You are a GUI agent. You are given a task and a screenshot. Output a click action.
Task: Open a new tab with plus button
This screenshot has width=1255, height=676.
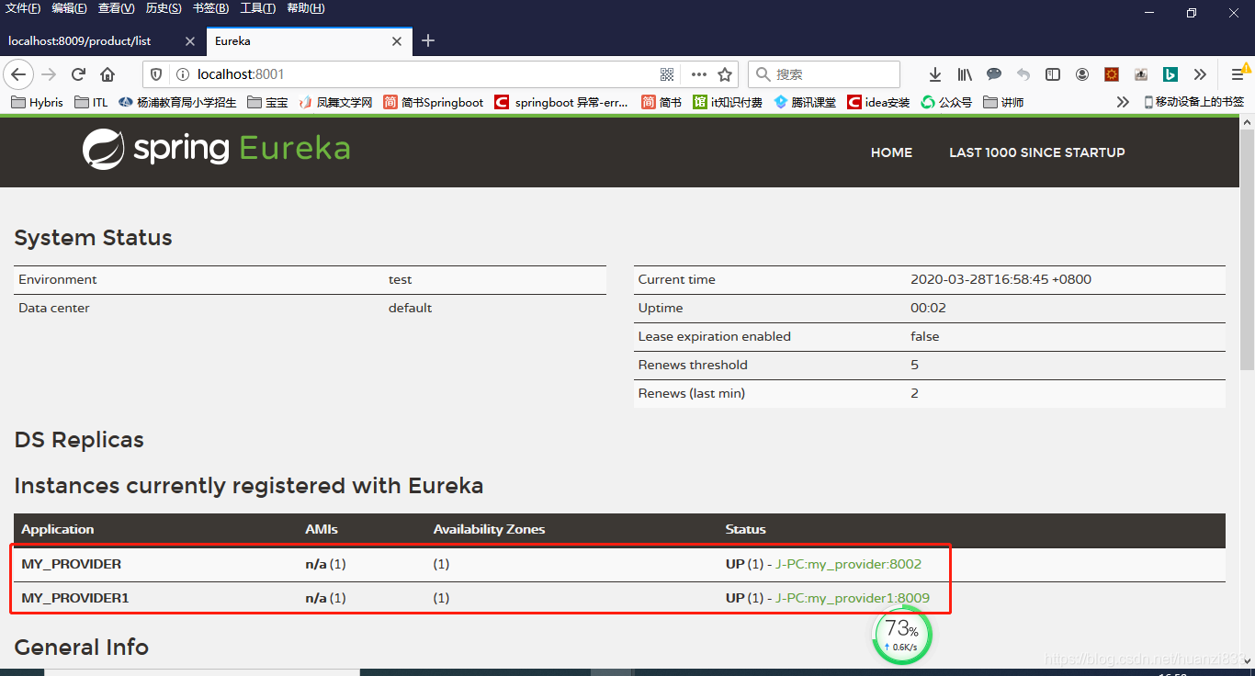pyautogui.click(x=428, y=41)
